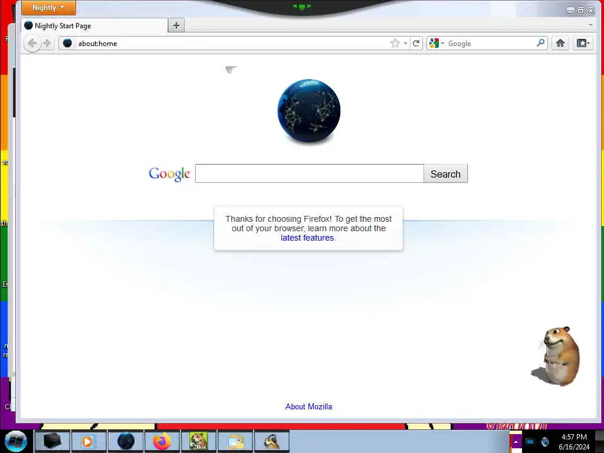Click the toolbar search magnifier icon

pyautogui.click(x=541, y=43)
